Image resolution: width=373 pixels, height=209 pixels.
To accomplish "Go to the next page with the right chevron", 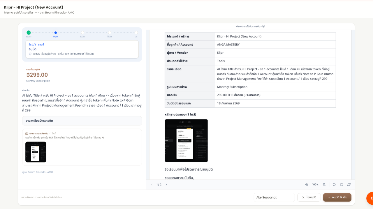I will point(166,185).
